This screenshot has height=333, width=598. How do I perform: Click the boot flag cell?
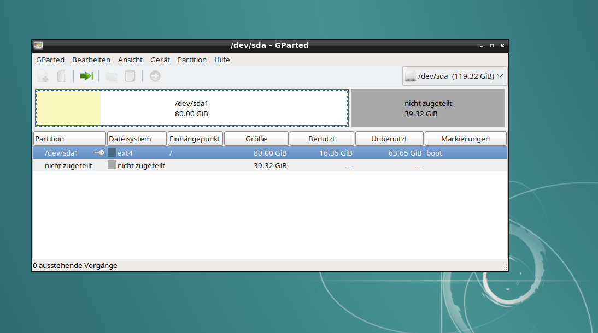(434, 153)
